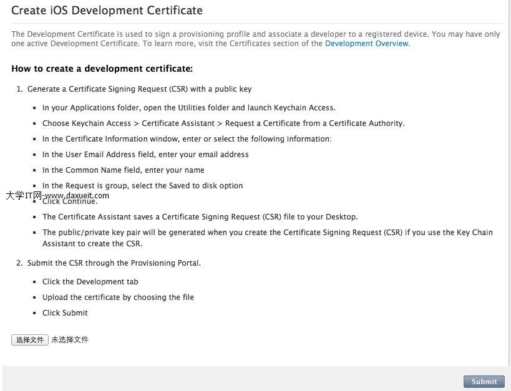
Task: Click the User Email Address field instruction
Action: pos(145,154)
